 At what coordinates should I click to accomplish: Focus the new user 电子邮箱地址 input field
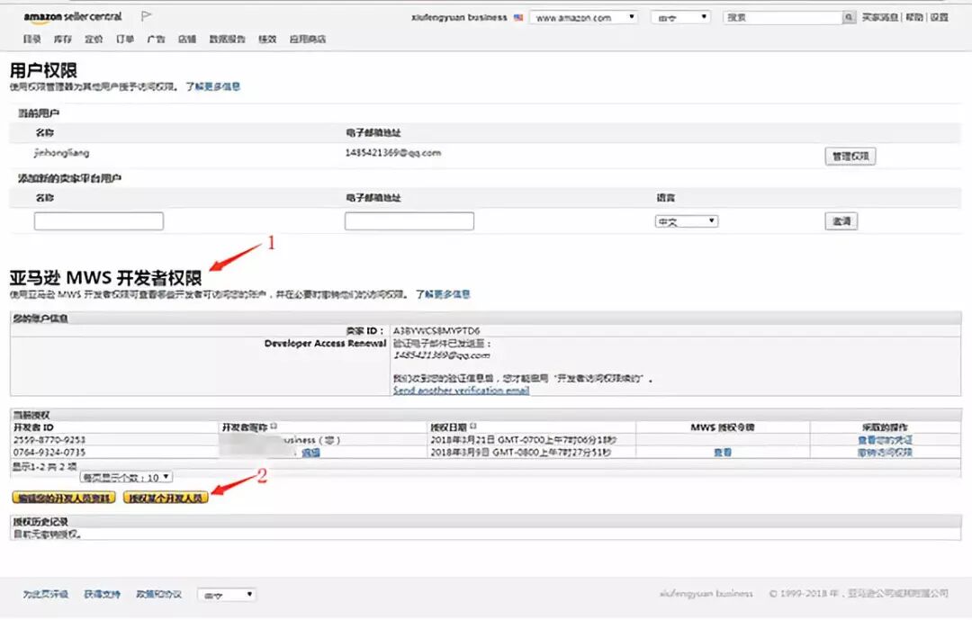409,221
